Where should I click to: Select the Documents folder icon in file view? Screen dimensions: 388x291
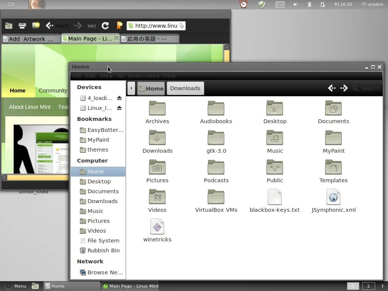(x=333, y=108)
